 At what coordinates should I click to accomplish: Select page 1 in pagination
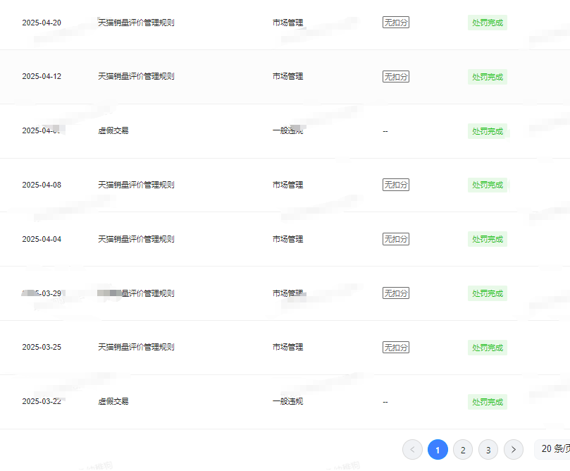click(x=438, y=449)
